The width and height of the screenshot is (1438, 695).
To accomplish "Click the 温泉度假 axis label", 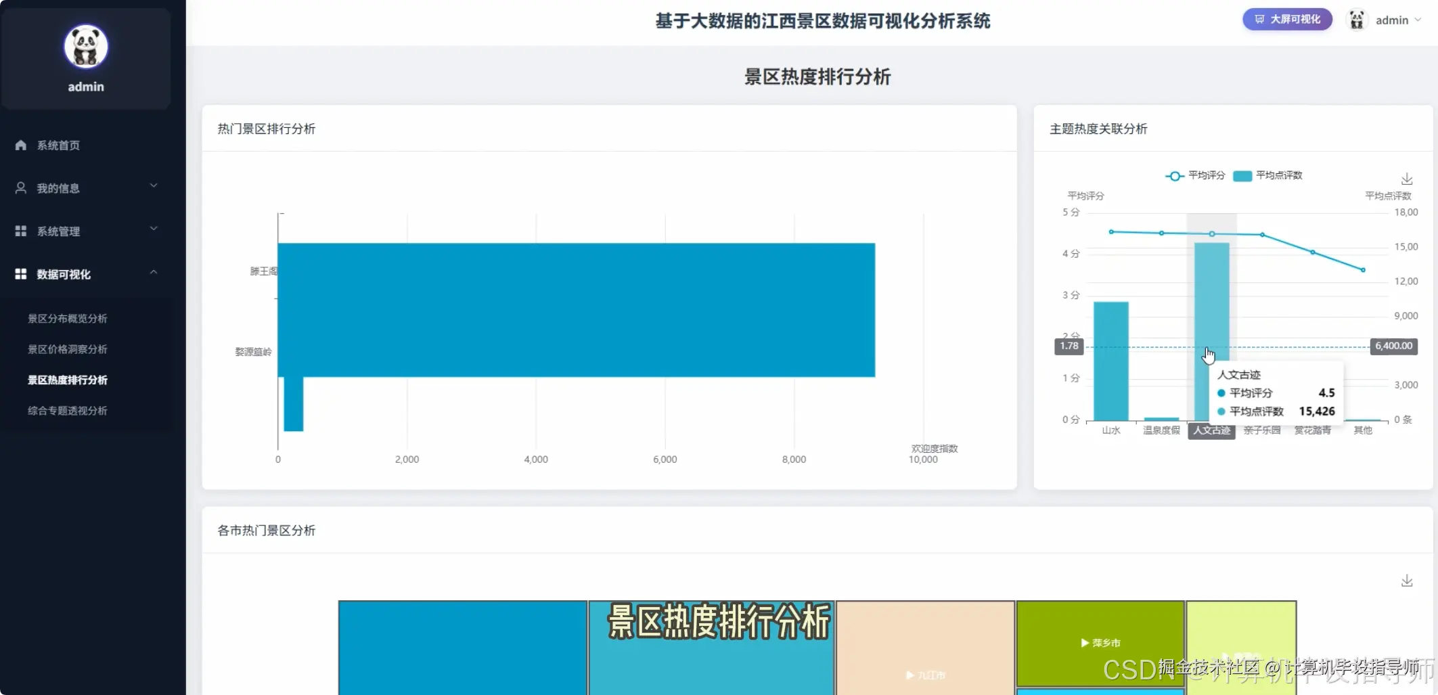I will [x=1161, y=430].
